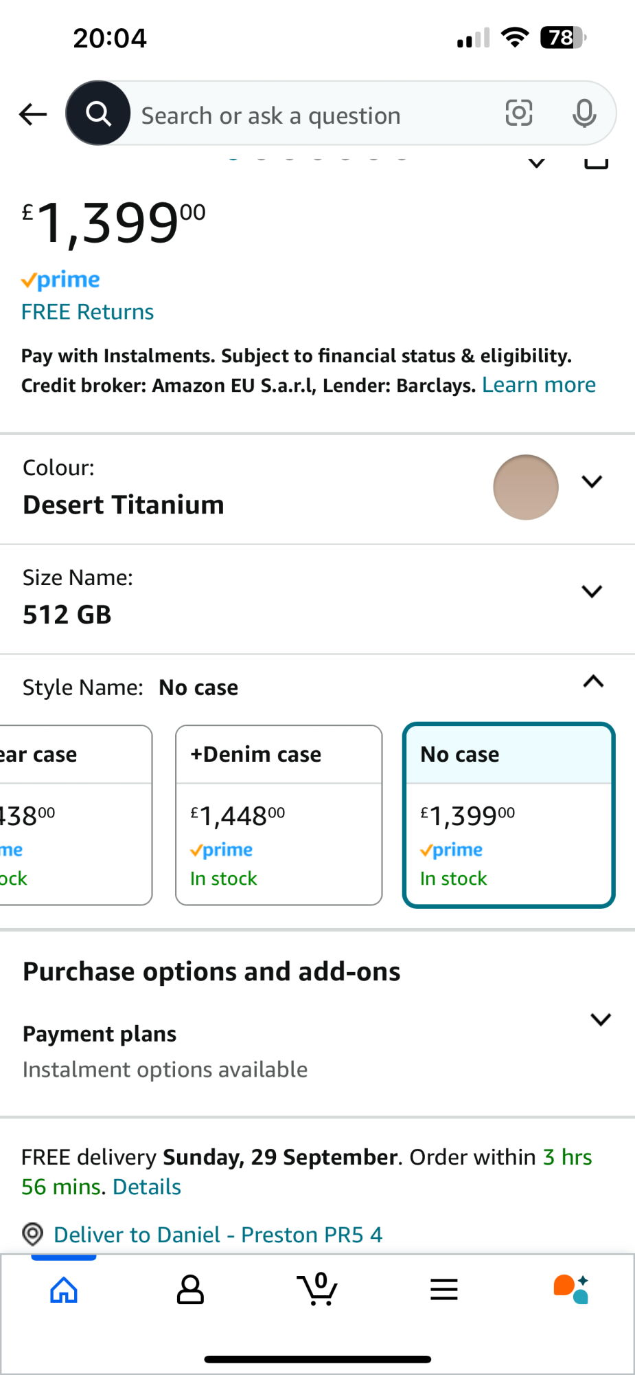The height and width of the screenshot is (1375, 635).
Task: Tap the microphone voice search icon
Action: (x=584, y=113)
